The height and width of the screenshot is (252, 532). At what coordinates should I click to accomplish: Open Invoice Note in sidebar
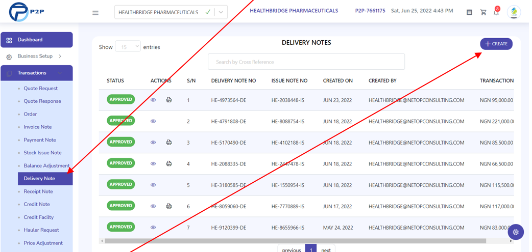[38, 127]
